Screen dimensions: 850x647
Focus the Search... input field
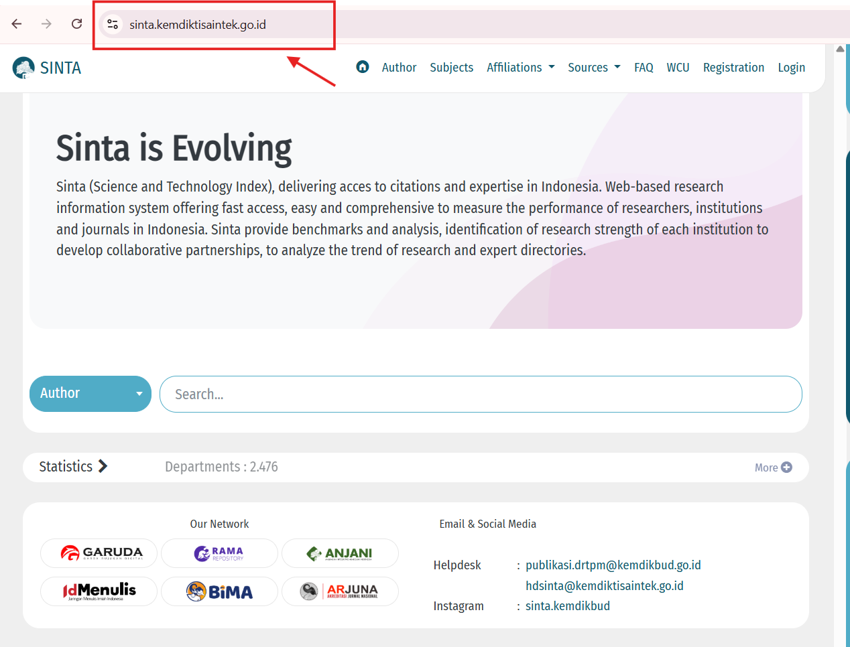481,394
